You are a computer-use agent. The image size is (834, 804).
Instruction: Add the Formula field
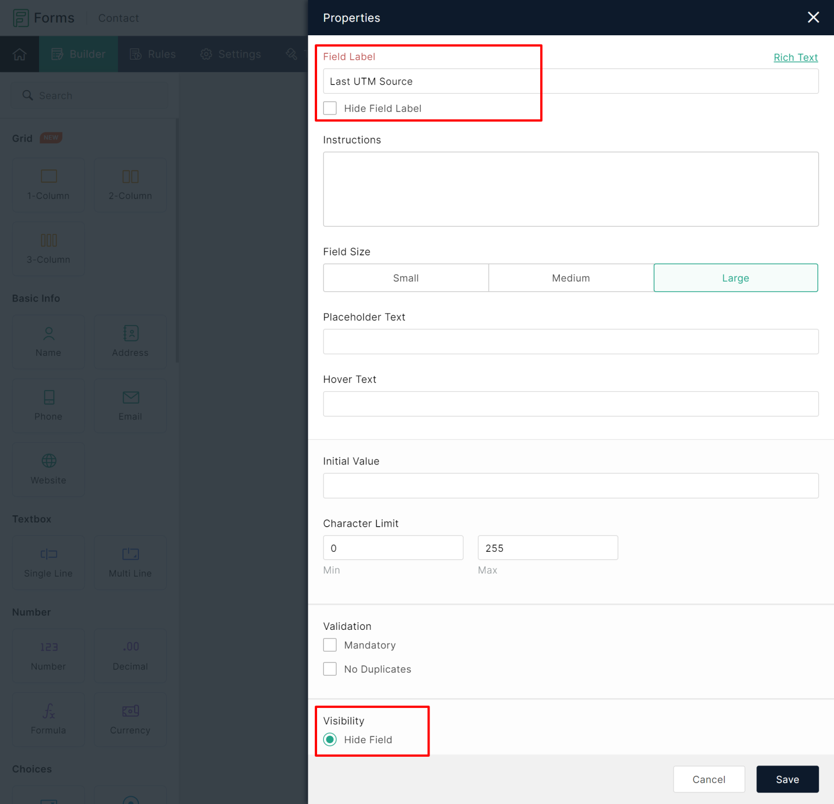click(x=48, y=719)
